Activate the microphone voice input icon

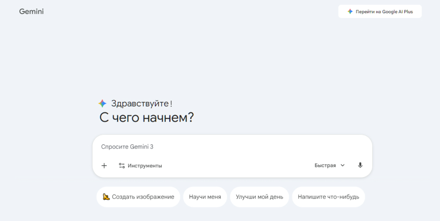[360, 166]
